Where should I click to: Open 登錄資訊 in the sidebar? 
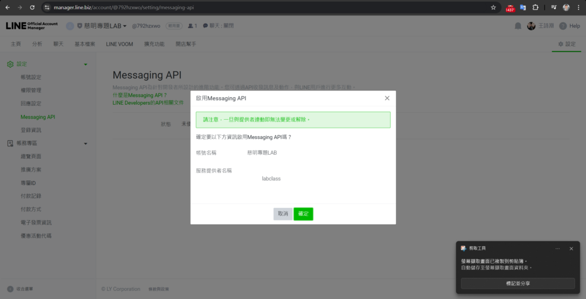pos(31,130)
